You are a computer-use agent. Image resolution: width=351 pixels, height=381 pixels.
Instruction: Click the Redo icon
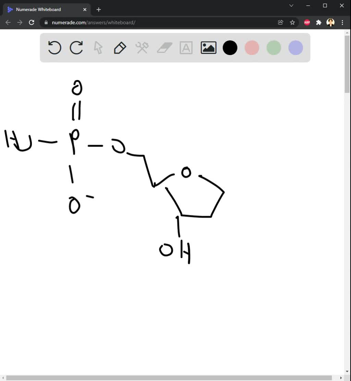pos(76,48)
